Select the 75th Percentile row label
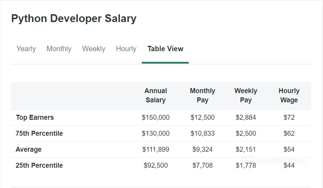323x188 pixels. [x=39, y=133]
